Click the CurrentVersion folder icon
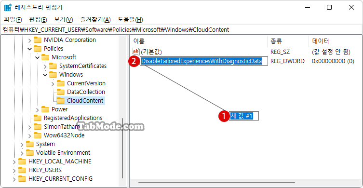Viewport: 363px width, 188px height. click(61, 83)
